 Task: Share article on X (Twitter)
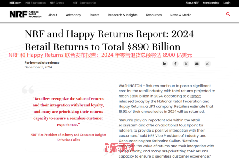tap(186, 64)
